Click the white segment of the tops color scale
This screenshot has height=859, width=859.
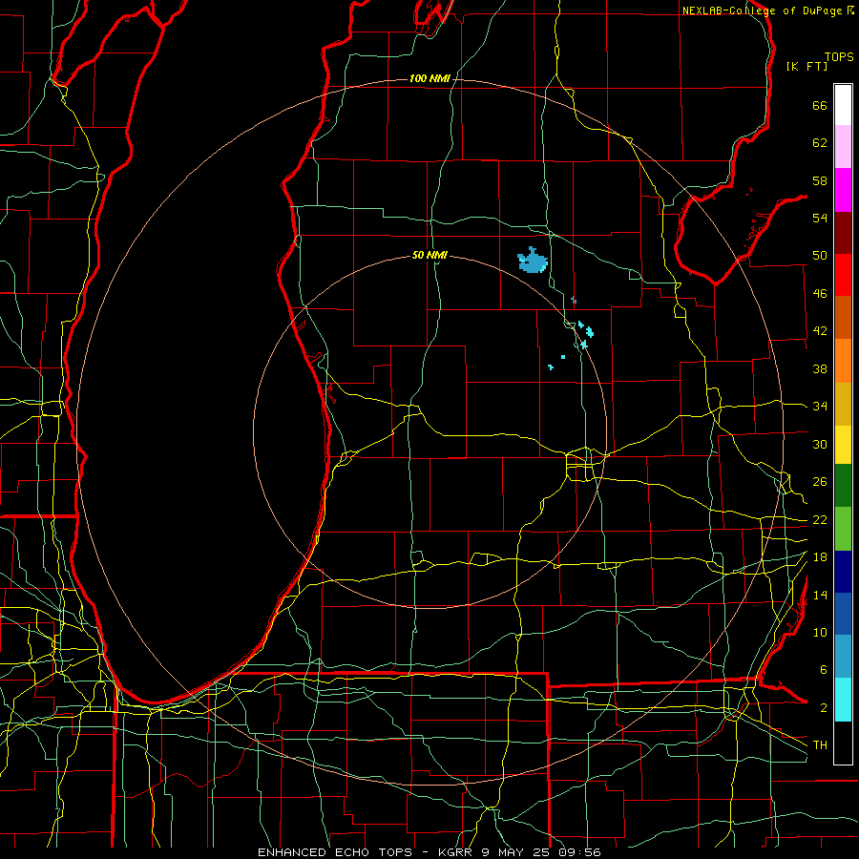click(843, 105)
